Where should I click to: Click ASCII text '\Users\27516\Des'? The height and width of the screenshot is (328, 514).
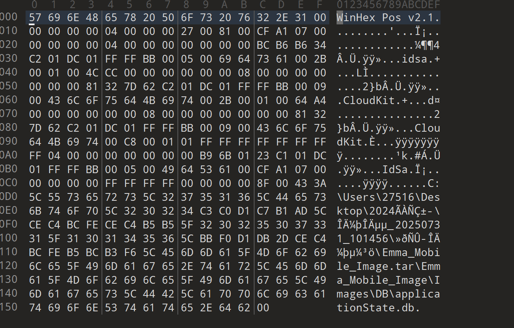coord(388,198)
